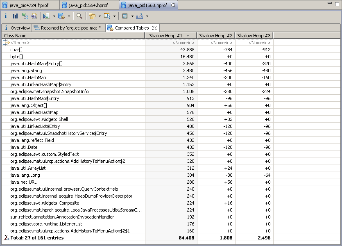Screen dimensions: 342x246
Task: Click the magnifier Find Object icon
Action: (79, 16)
